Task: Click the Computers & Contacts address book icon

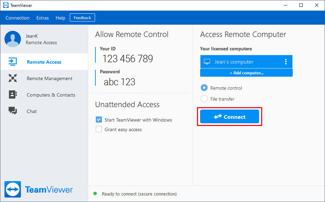Action: click(13, 94)
